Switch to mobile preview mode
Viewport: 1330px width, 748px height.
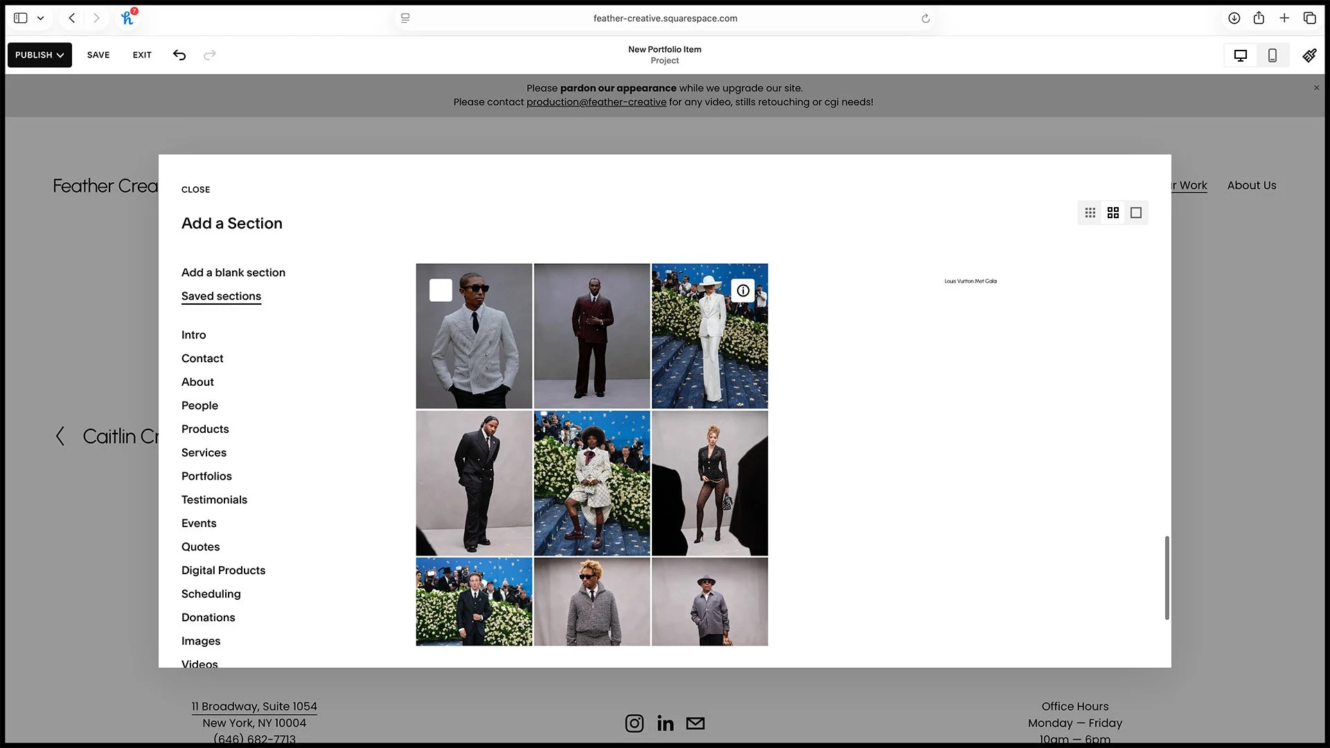pos(1272,55)
